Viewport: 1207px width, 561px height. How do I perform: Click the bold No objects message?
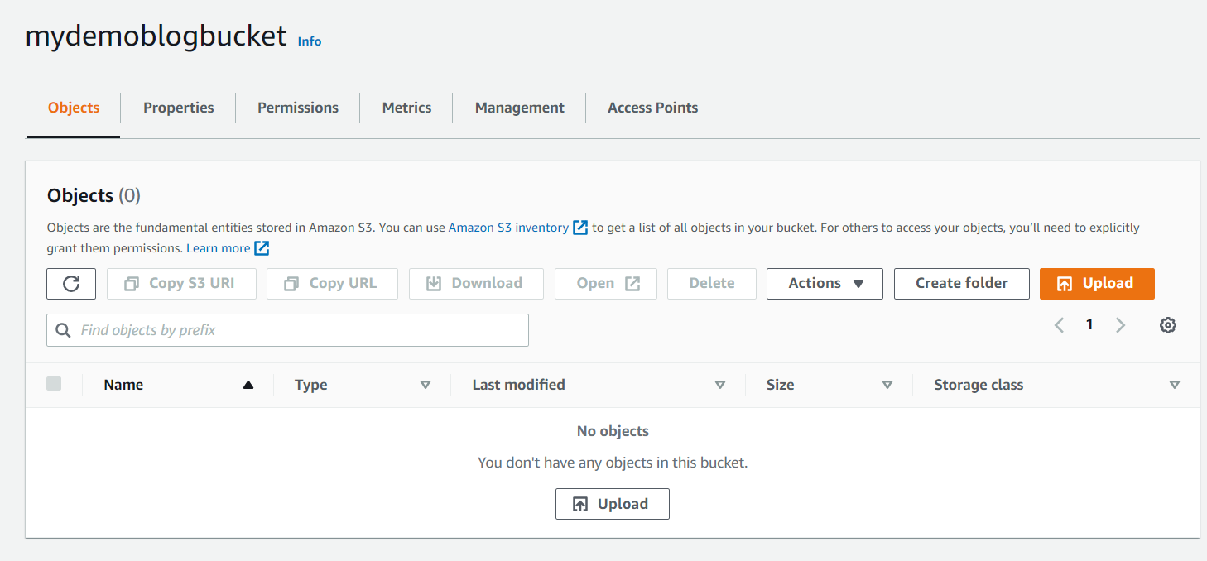(x=613, y=431)
